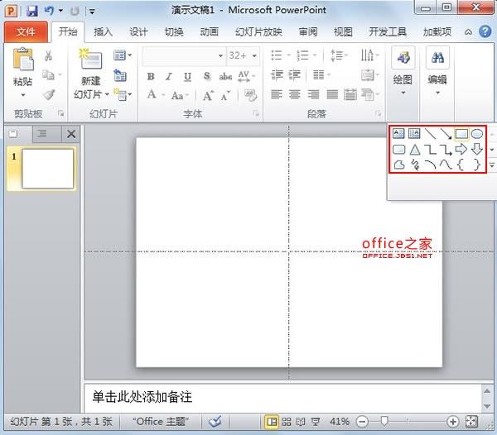497x435 pixels.
Task: Toggle Underline text formatting
Action: coord(187,76)
